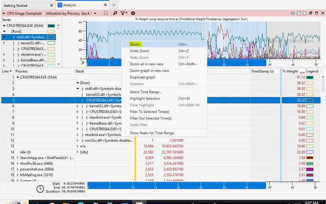
Task: Sort by the % Weight column header
Action: [293, 71]
